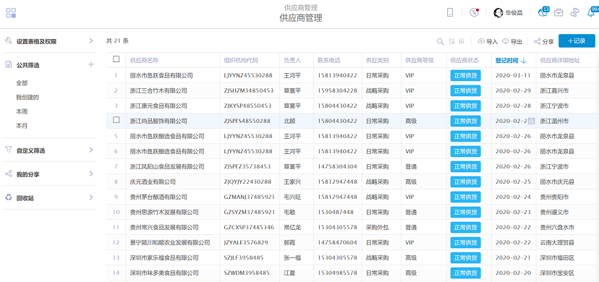Click the document icon beside 公共筛选
599x282 pixels.
pyautogui.click(x=9, y=64)
